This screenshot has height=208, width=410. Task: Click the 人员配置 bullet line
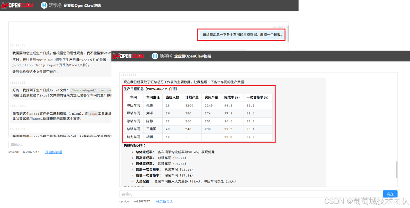point(186,181)
